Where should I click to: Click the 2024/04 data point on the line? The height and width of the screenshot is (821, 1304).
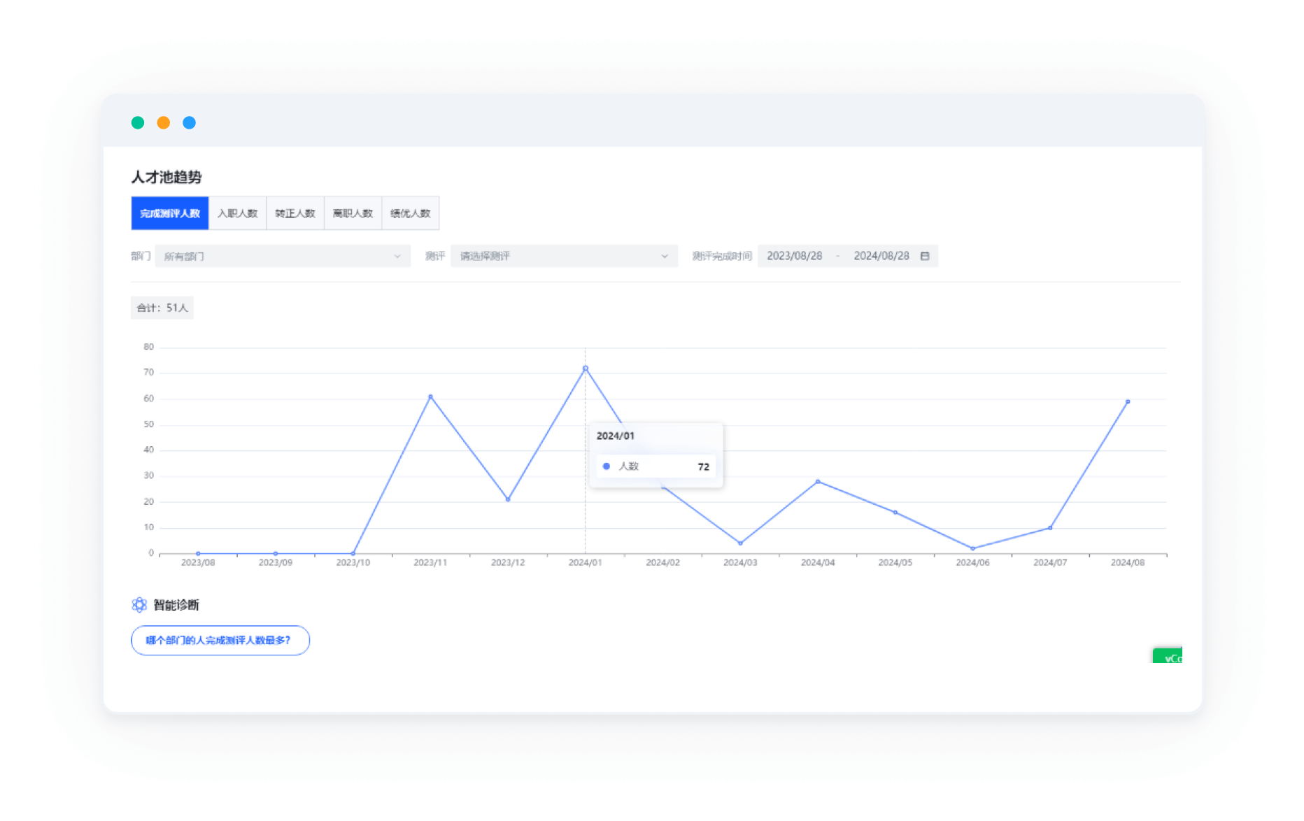pos(818,481)
